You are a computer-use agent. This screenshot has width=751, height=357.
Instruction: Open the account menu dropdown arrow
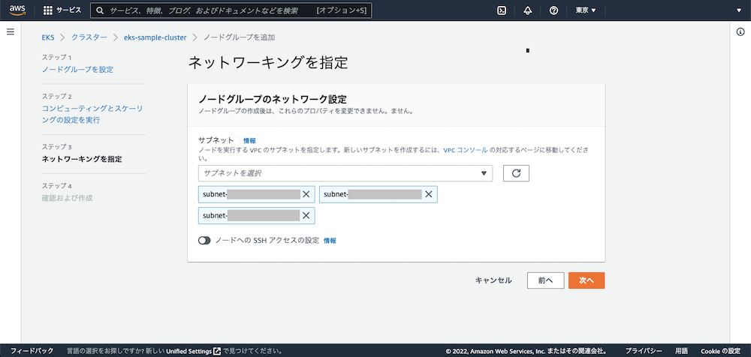(730, 10)
